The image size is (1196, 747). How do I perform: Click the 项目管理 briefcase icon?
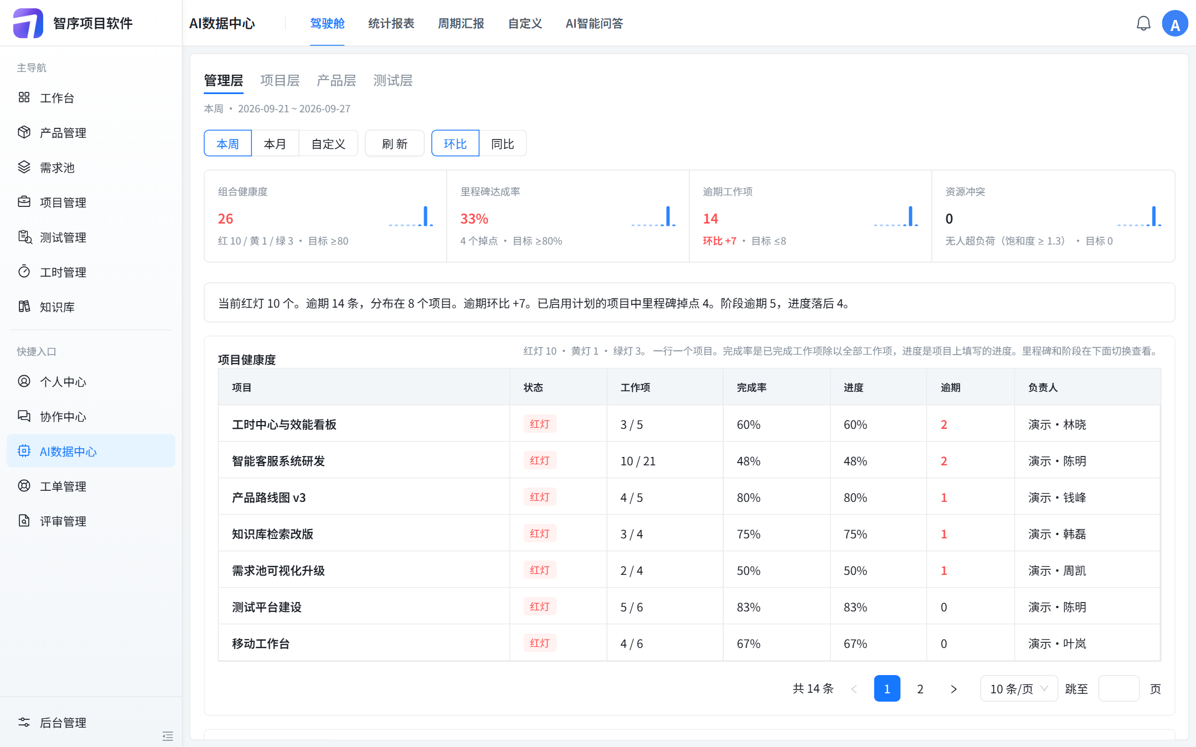(24, 202)
